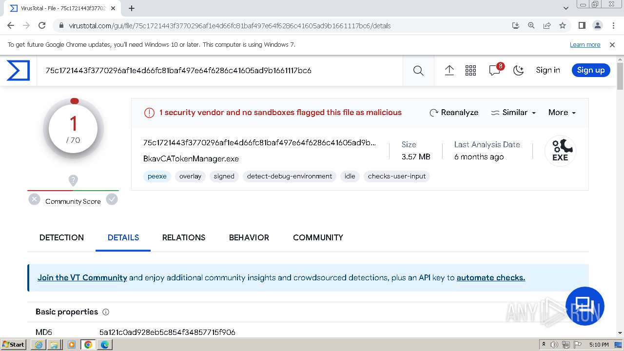
Task: Open the notifications comment icon
Action: click(x=495, y=70)
